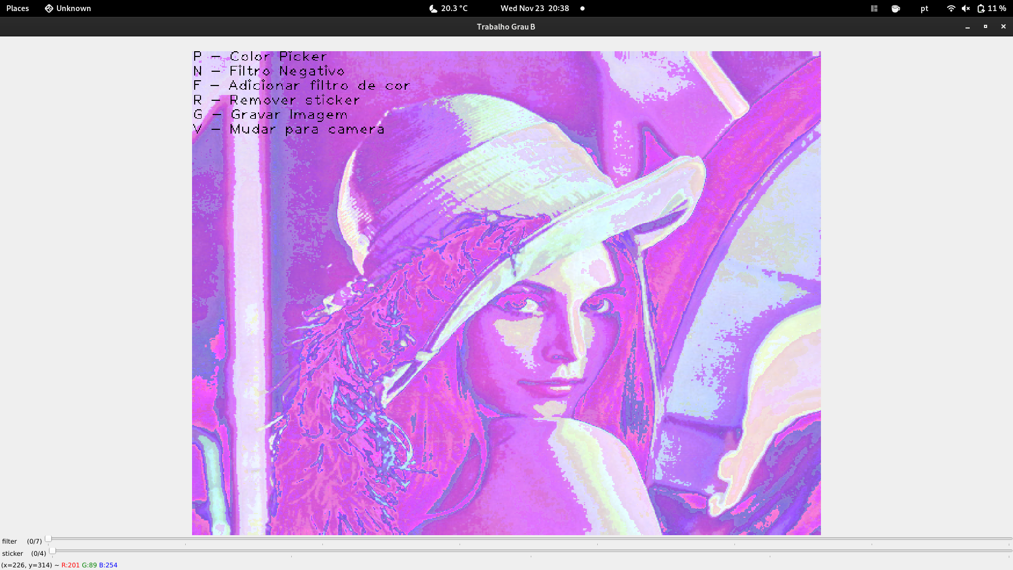Click the tiling layout grid icon

tap(874, 8)
